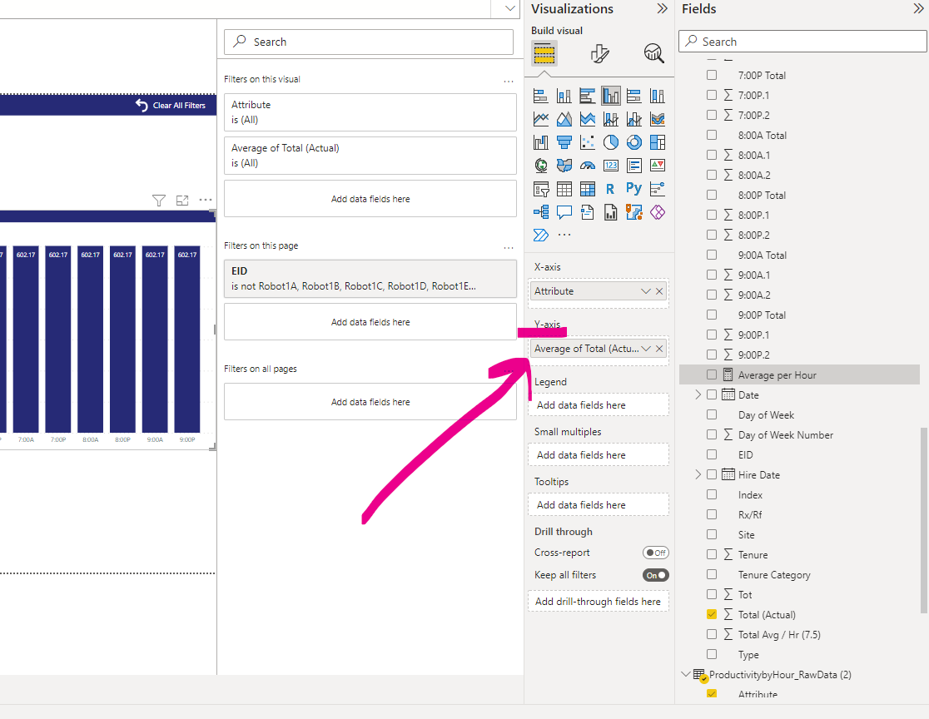Image resolution: width=929 pixels, height=719 pixels.
Task: Choose the funnel chart visual
Action: pos(564,142)
